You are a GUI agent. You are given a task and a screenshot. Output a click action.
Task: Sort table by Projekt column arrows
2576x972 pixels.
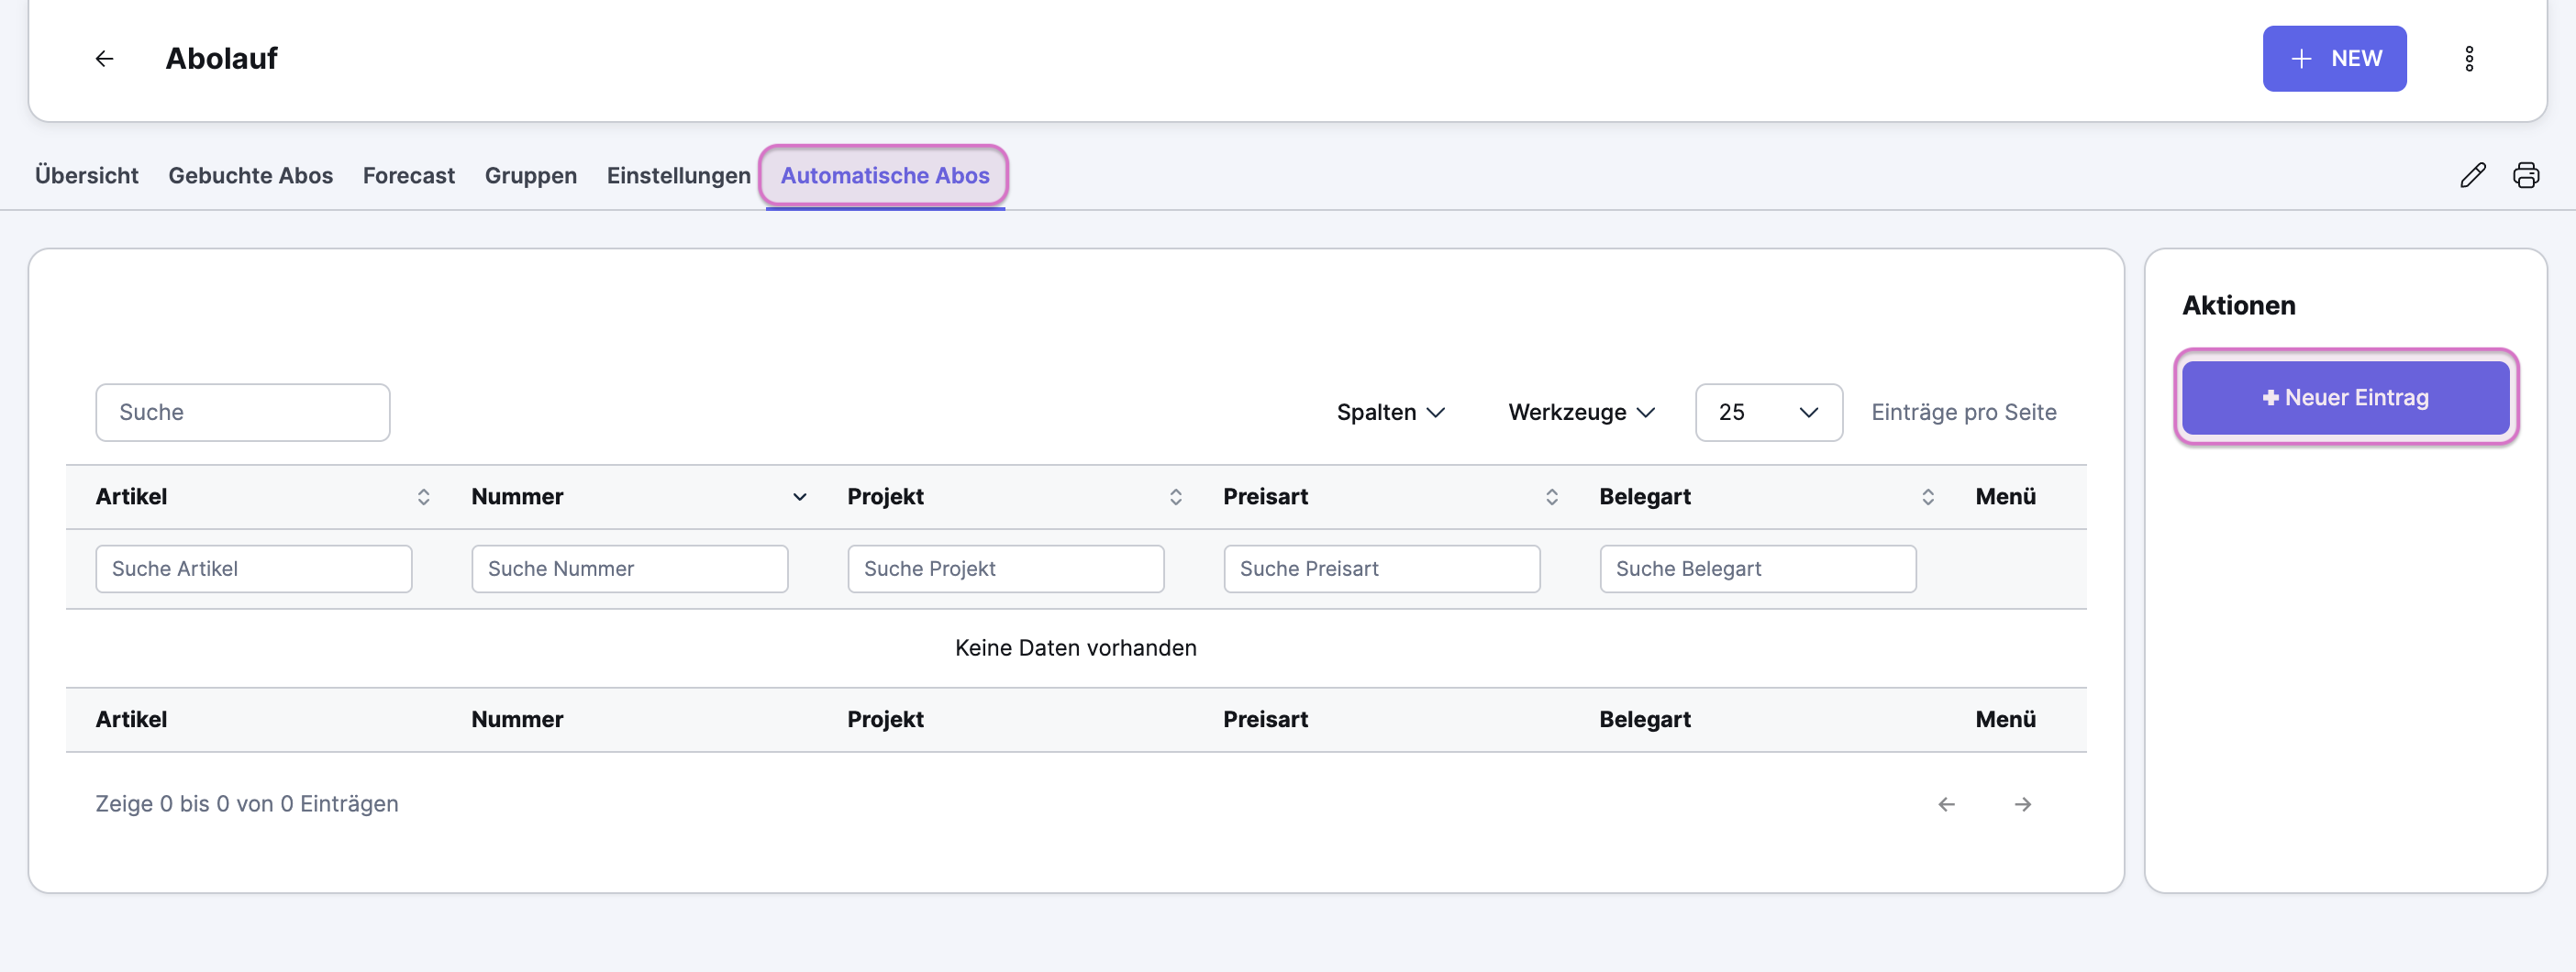[x=1175, y=497]
